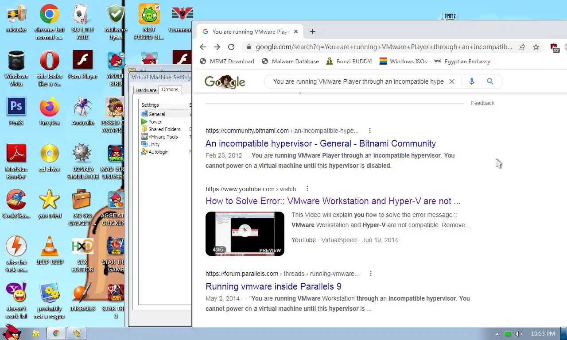The height and width of the screenshot is (340, 567).
Task: Select Options tab in Virtual Machine Settings
Action: [170, 89]
